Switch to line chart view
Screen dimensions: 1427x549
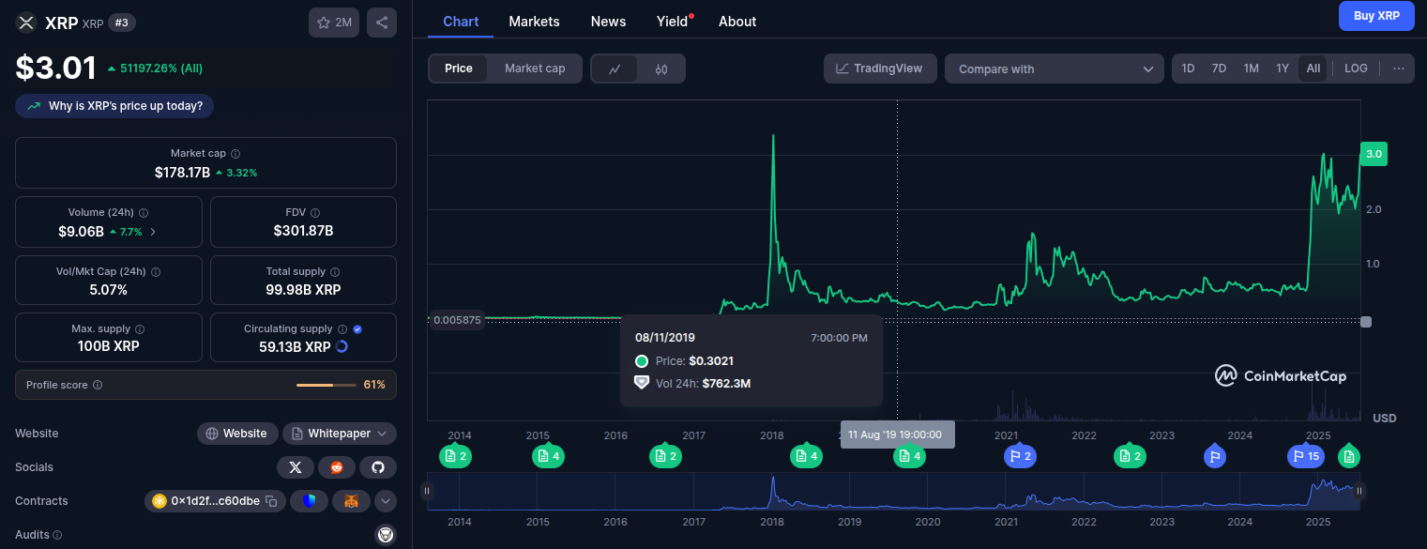[615, 69]
